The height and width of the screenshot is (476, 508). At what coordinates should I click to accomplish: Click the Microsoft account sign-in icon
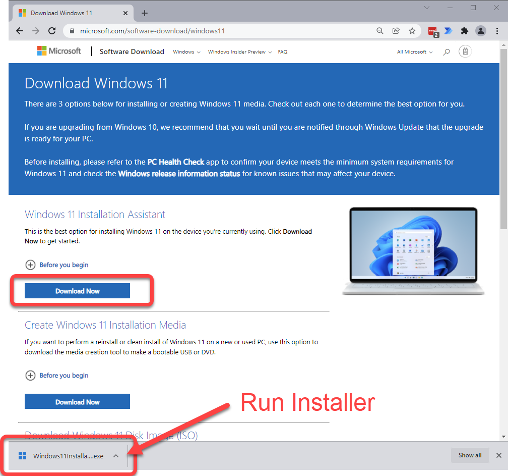tap(465, 51)
